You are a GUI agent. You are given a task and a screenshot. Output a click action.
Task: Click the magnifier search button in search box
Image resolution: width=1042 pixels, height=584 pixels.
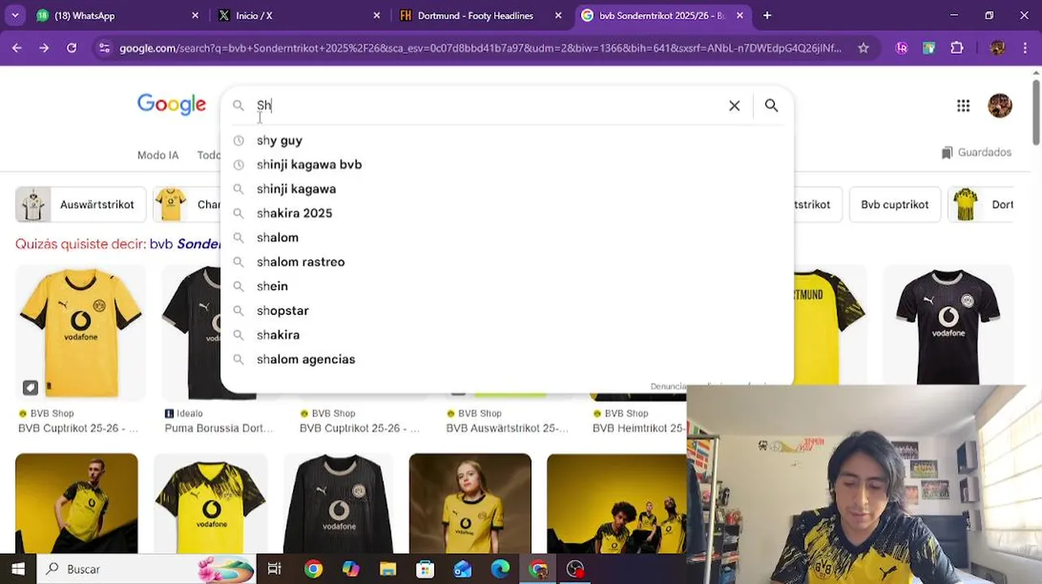pyautogui.click(x=771, y=105)
